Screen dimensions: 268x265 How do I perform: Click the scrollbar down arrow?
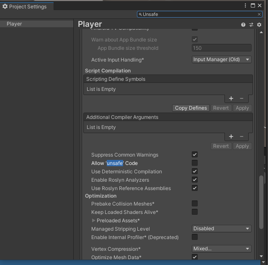click(261, 256)
